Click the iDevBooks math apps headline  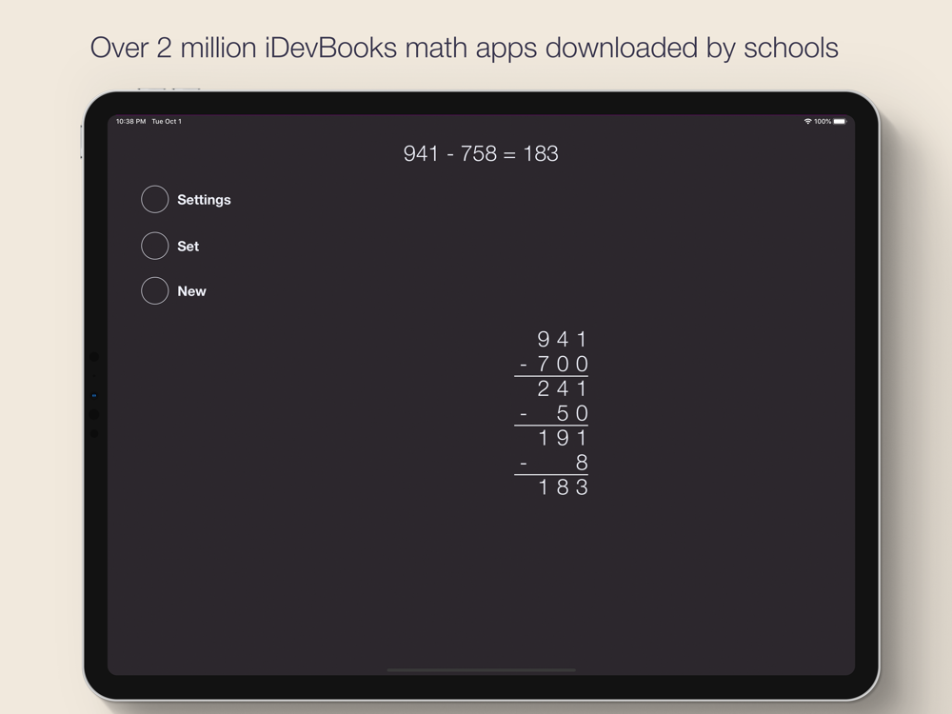tap(465, 48)
